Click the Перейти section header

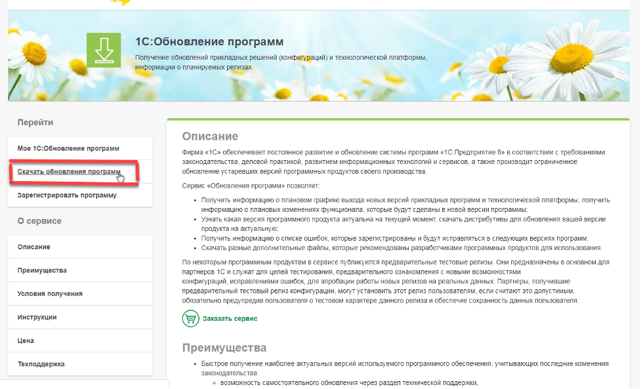pos(31,123)
